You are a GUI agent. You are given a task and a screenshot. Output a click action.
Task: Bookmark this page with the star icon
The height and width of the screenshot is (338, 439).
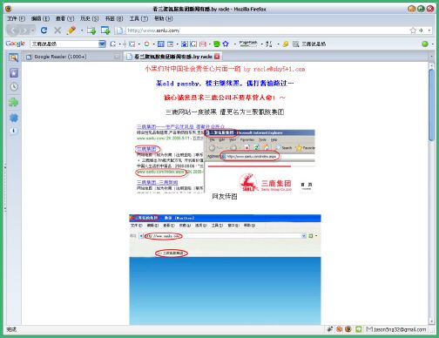tap(413, 30)
